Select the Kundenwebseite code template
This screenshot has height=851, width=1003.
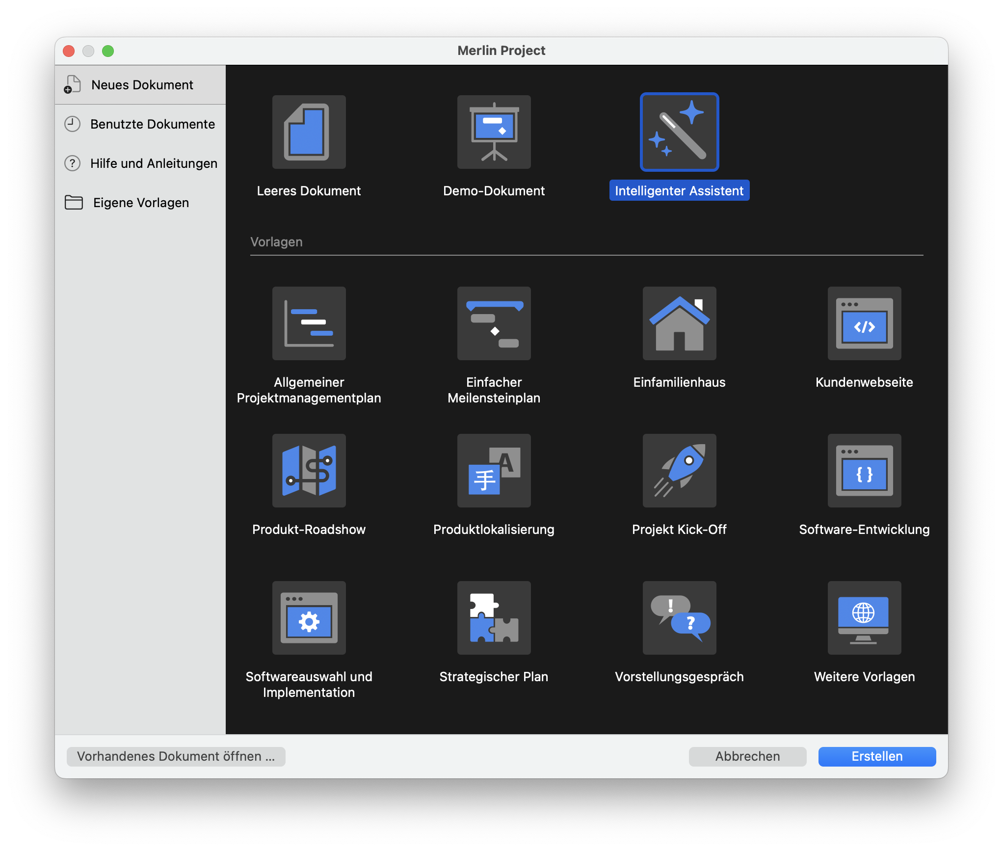pos(864,323)
